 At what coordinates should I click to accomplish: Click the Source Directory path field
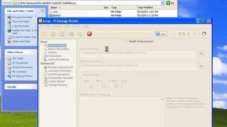point(138,54)
